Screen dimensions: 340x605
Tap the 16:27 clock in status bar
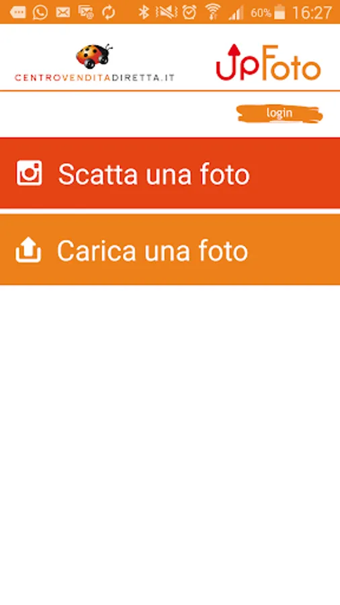click(312, 13)
